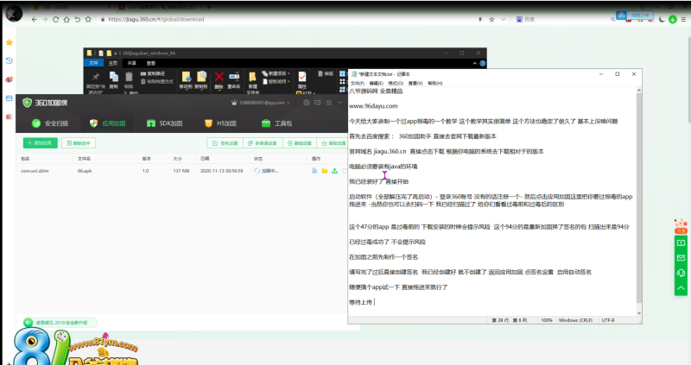Switch to the 应用加固 tab
The width and height of the screenshot is (691, 365).
click(x=107, y=123)
